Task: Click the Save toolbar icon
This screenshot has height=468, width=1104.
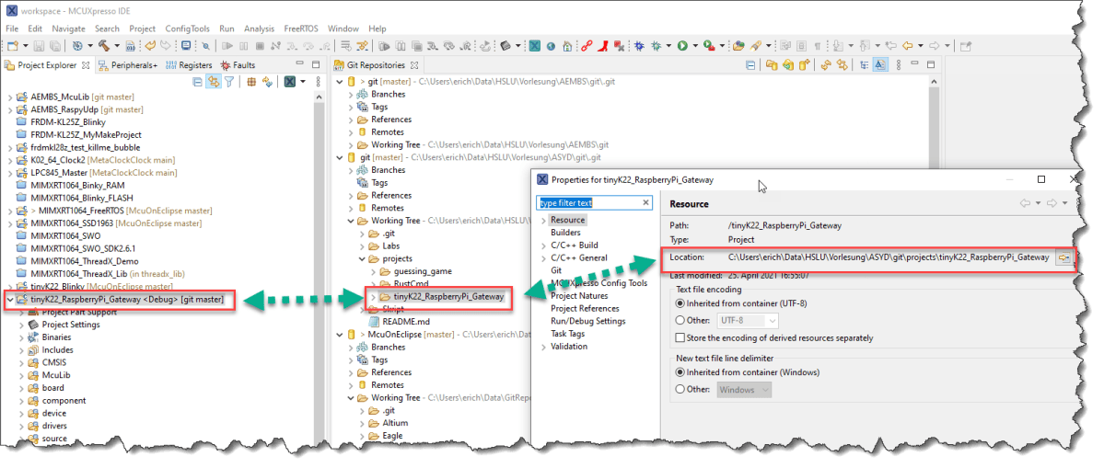Action: 39,46
